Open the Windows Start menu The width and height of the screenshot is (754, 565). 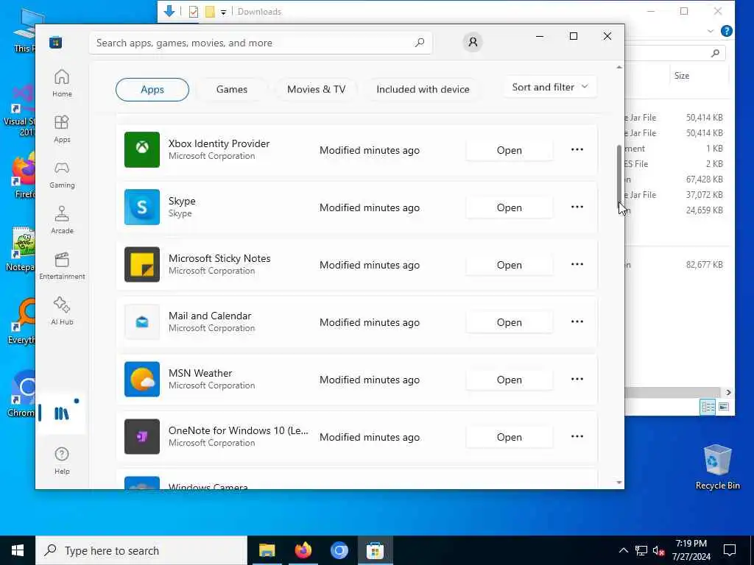click(18, 550)
